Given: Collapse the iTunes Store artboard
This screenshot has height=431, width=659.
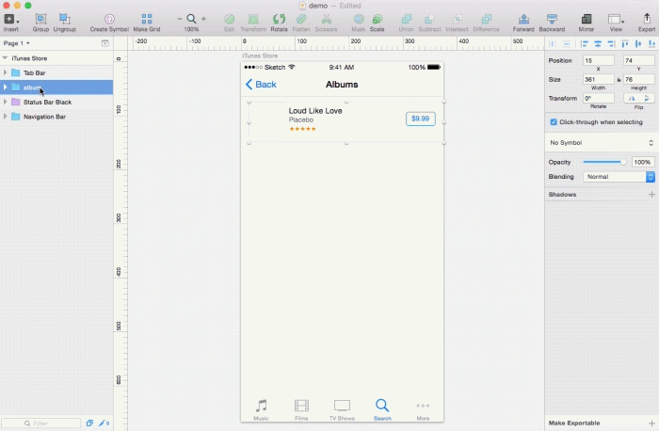Looking at the screenshot, I should 5,58.
